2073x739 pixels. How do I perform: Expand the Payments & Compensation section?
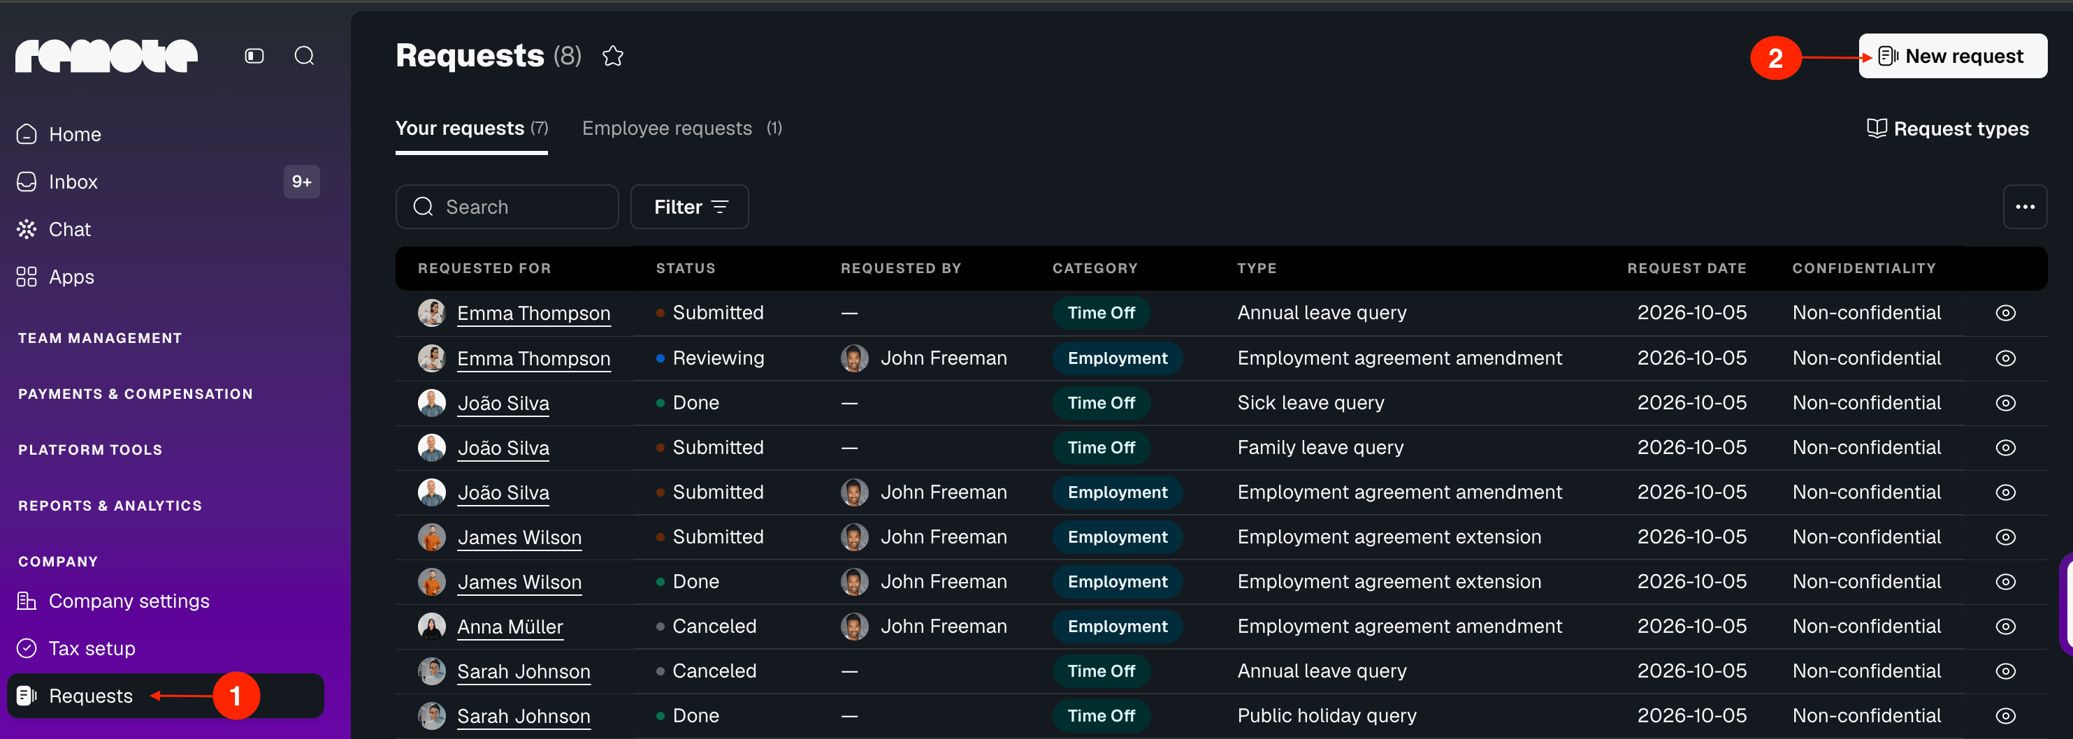click(135, 394)
